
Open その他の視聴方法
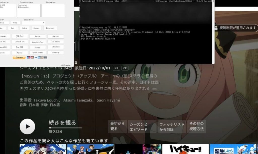pyautogui.click(x=197, y=126)
